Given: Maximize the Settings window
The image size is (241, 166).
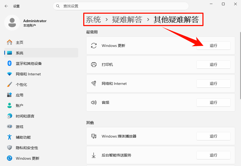Looking at the screenshot, I should [223, 4].
